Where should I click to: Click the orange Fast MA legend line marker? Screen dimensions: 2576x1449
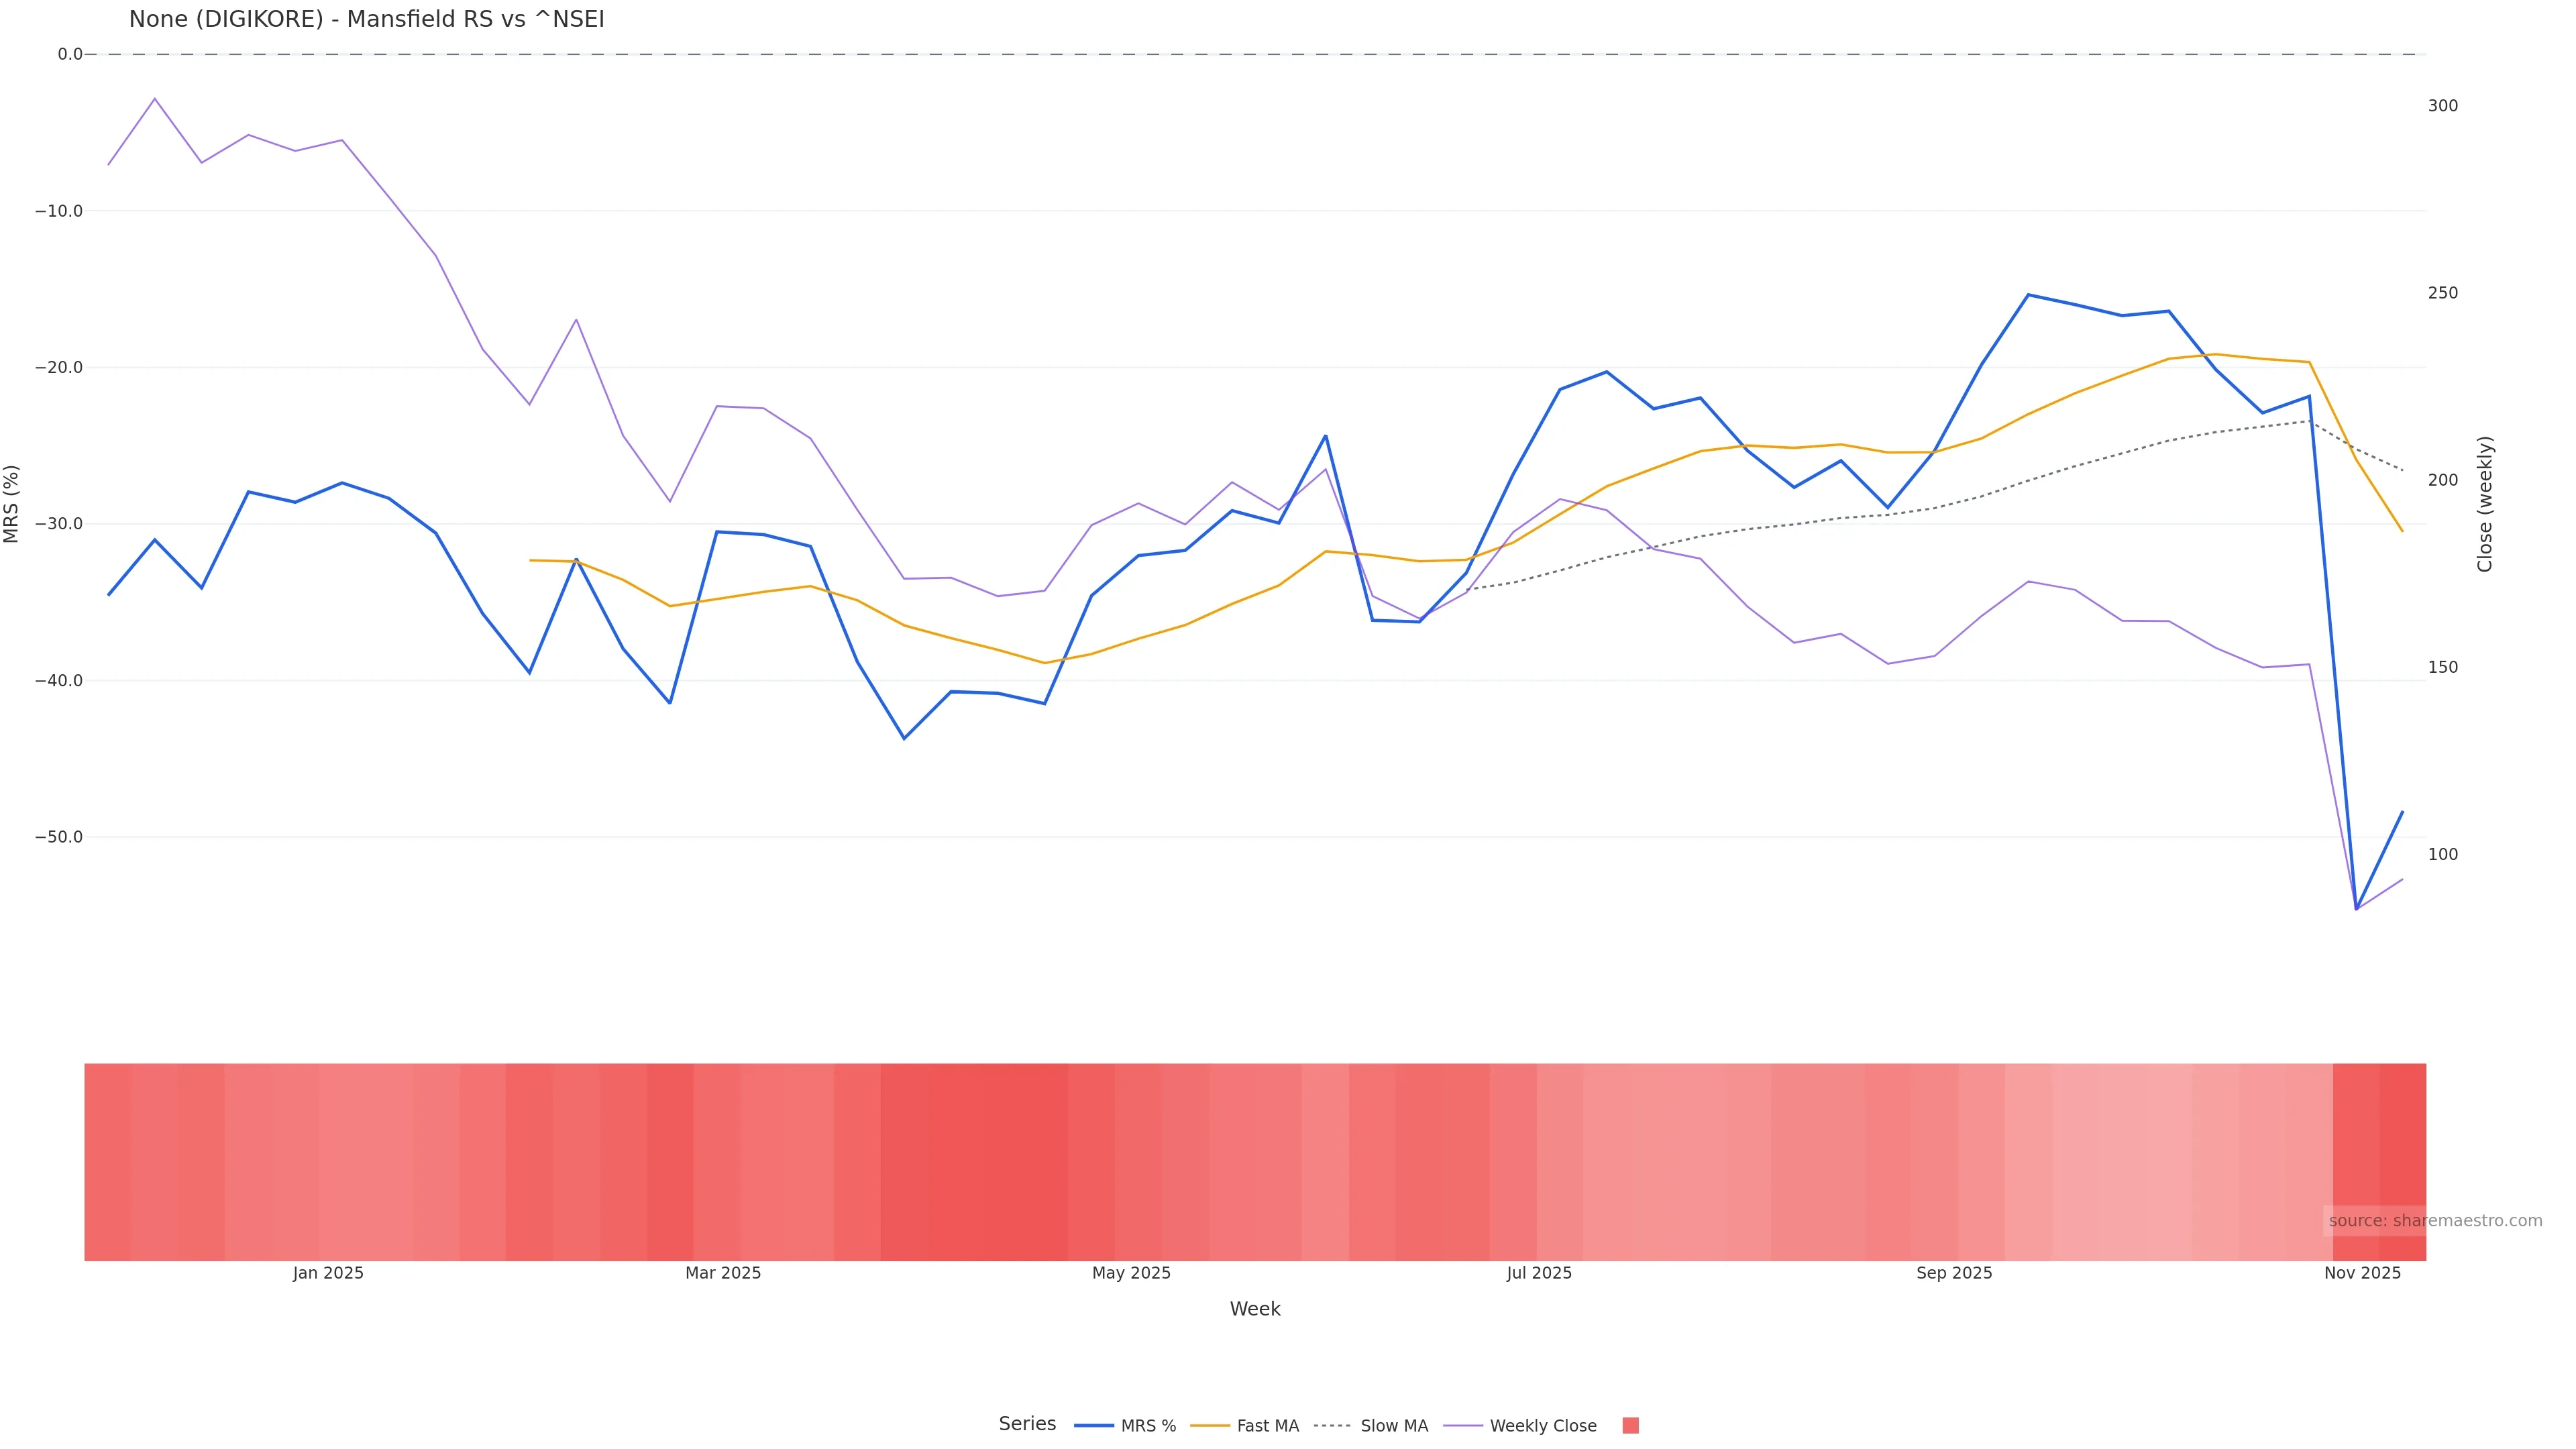1210,1426
